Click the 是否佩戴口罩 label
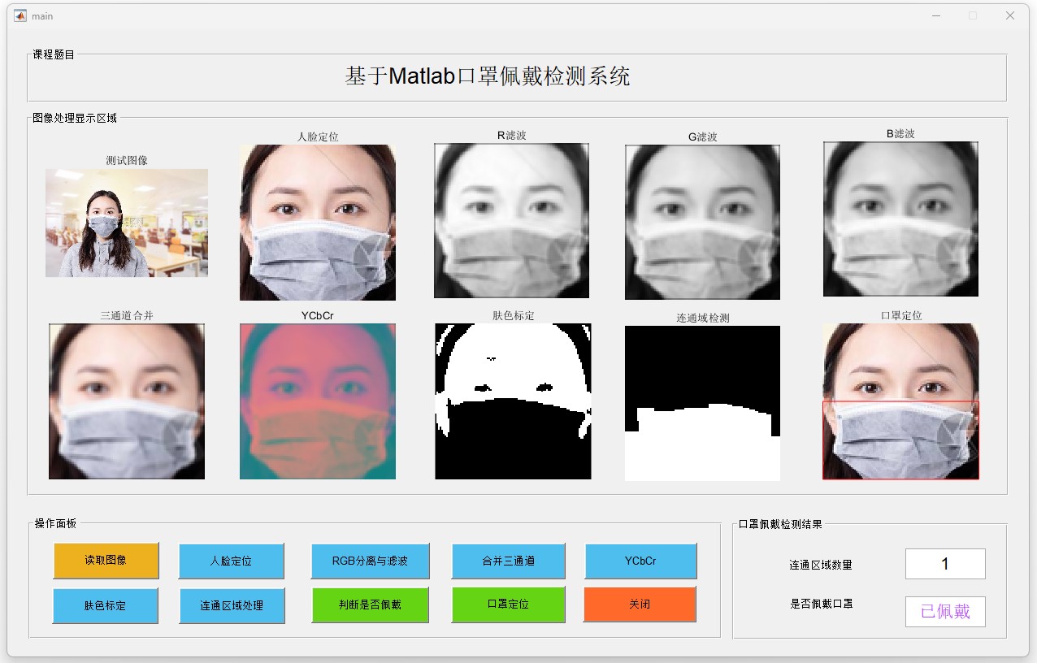 (x=822, y=604)
